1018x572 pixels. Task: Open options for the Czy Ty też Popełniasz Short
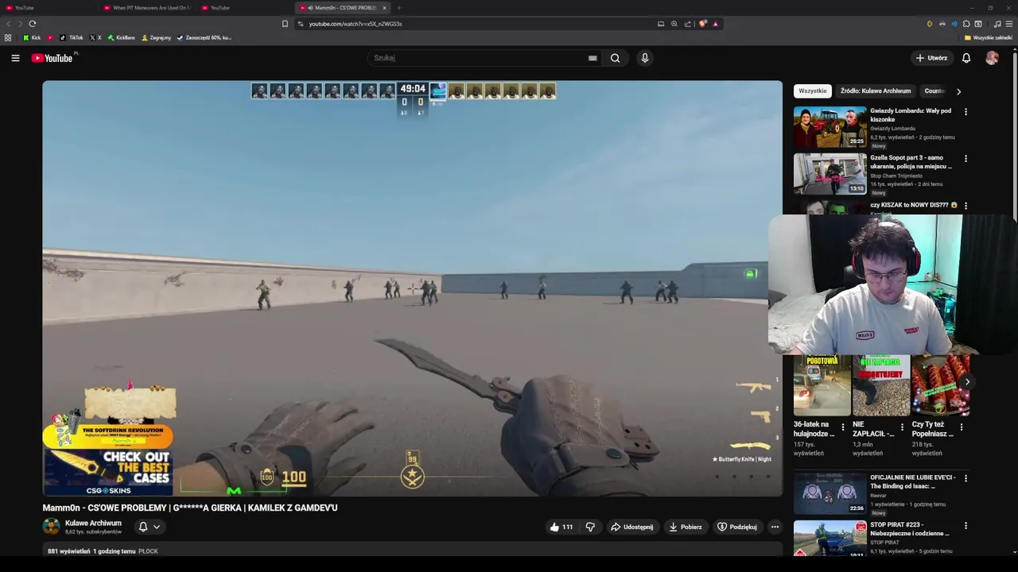click(x=962, y=427)
